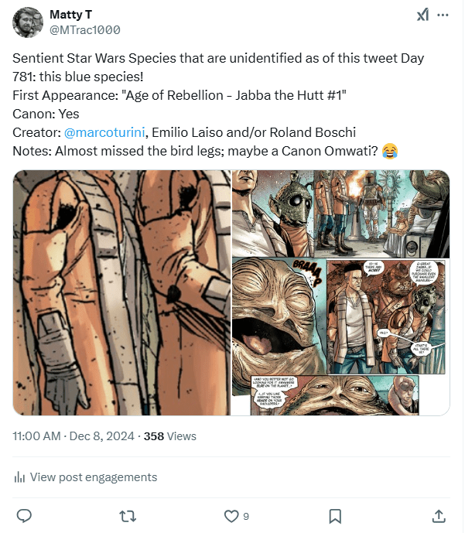465x533 pixels.
Task: Open the three-dot more options menu
Action: [x=443, y=15]
